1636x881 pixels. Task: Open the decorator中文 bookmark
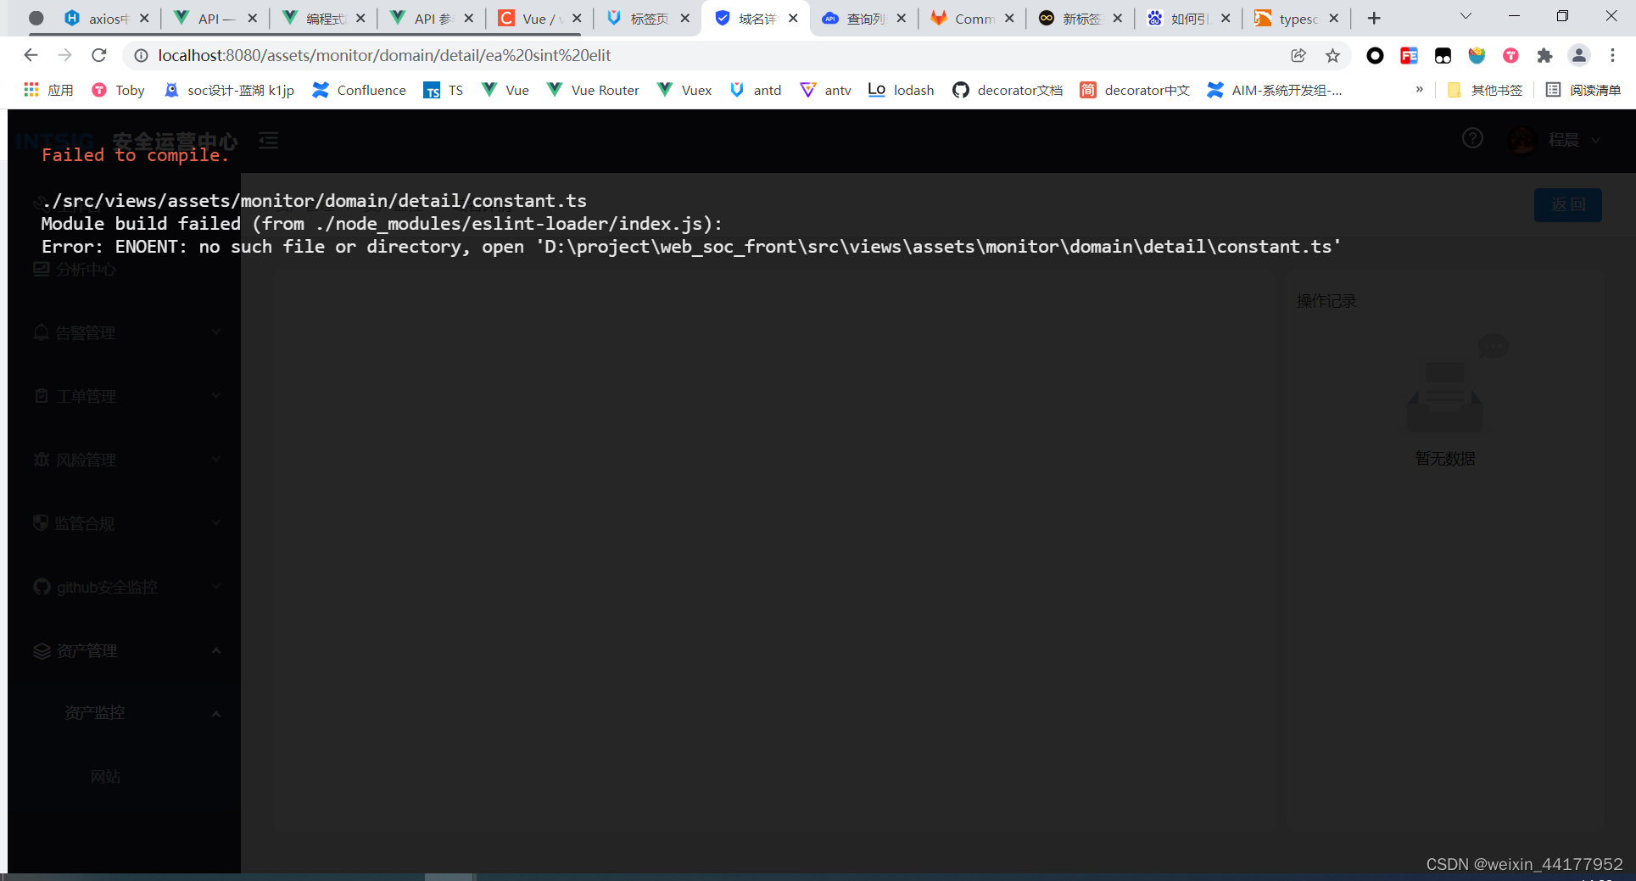pyautogui.click(x=1135, y=90)
